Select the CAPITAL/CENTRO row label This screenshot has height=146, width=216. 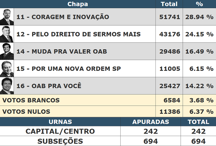[x=60, y=131]
